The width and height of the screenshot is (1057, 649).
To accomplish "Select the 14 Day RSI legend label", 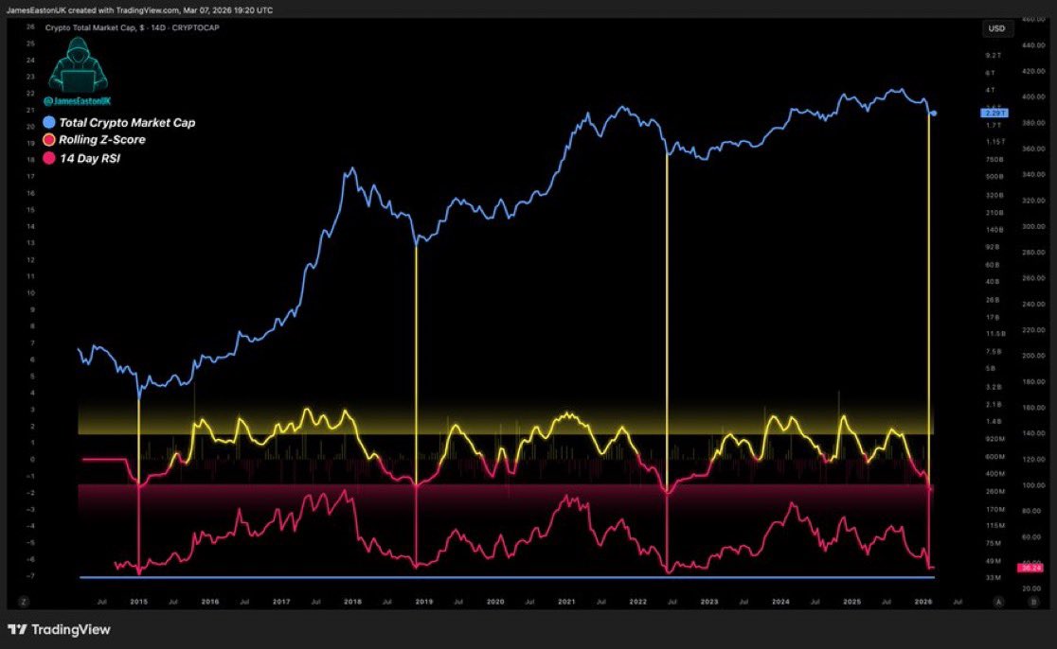I will coord(90,158).
